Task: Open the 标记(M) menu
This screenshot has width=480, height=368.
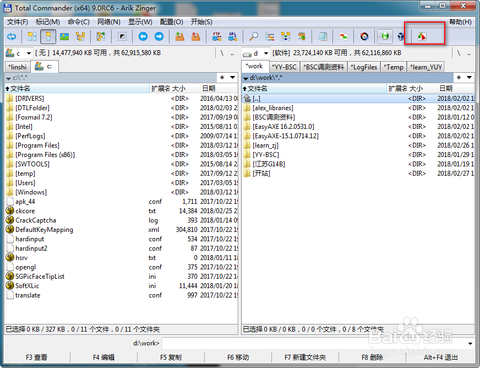Action: (47, 22)
